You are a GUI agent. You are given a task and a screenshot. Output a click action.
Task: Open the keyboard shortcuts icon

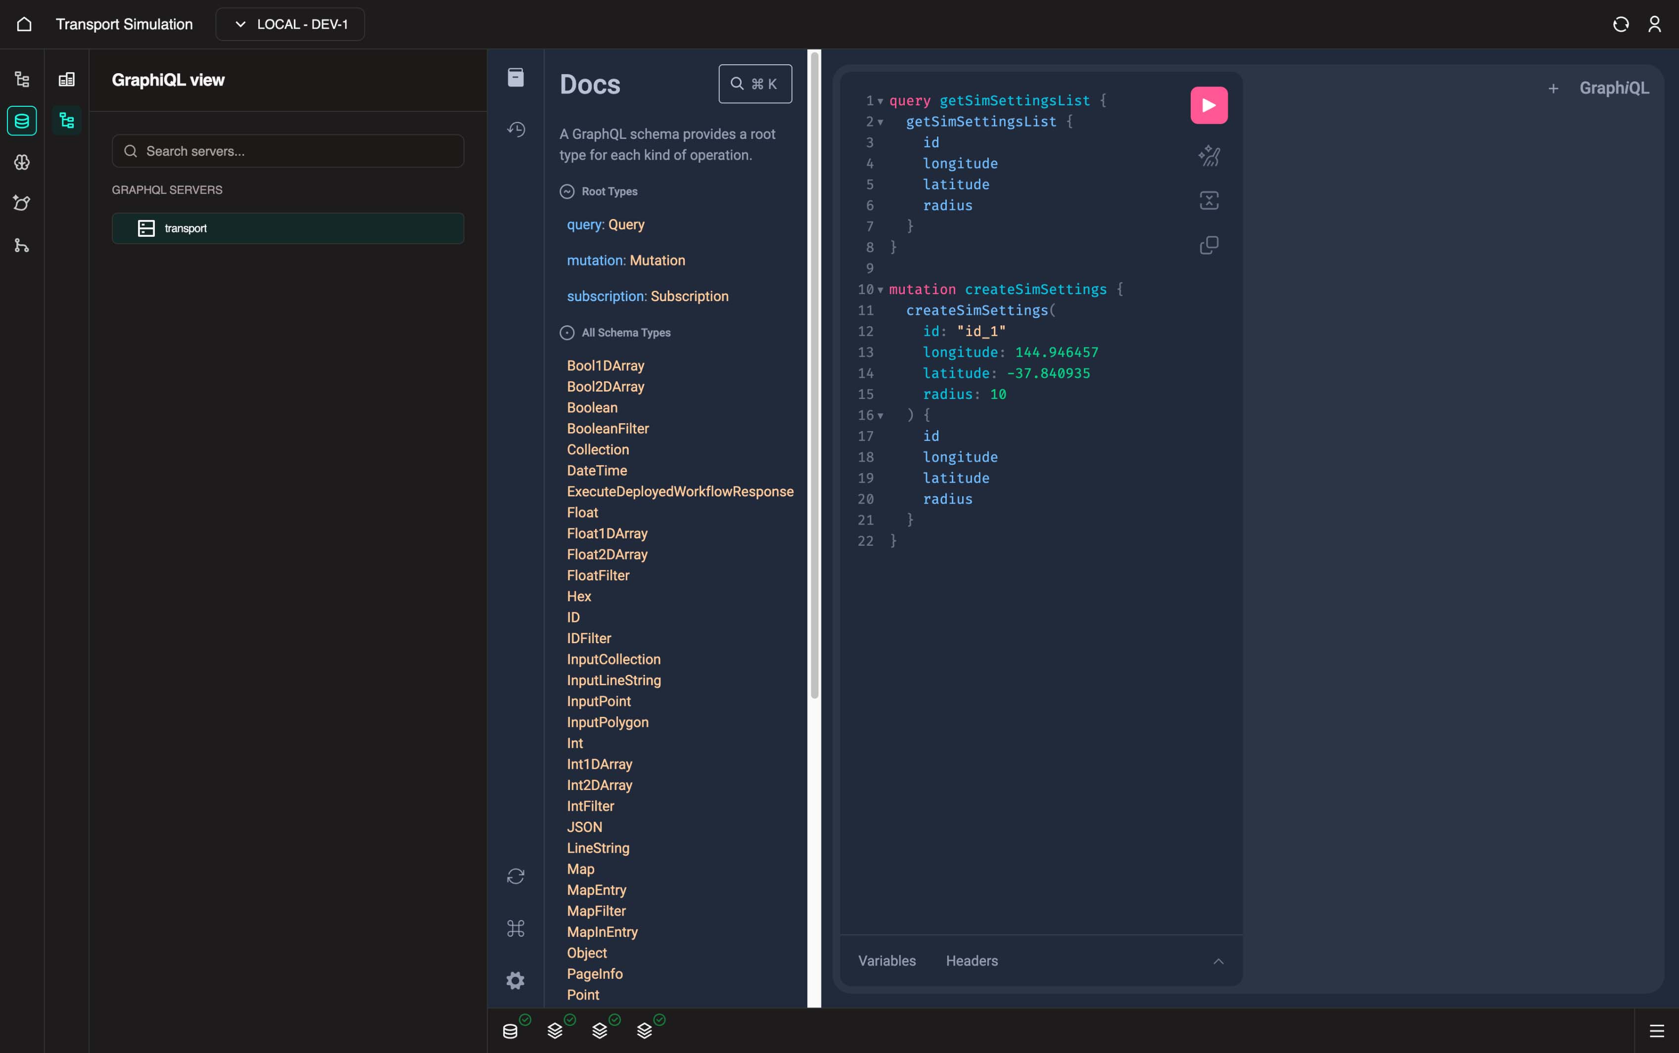tap(515, 928)
